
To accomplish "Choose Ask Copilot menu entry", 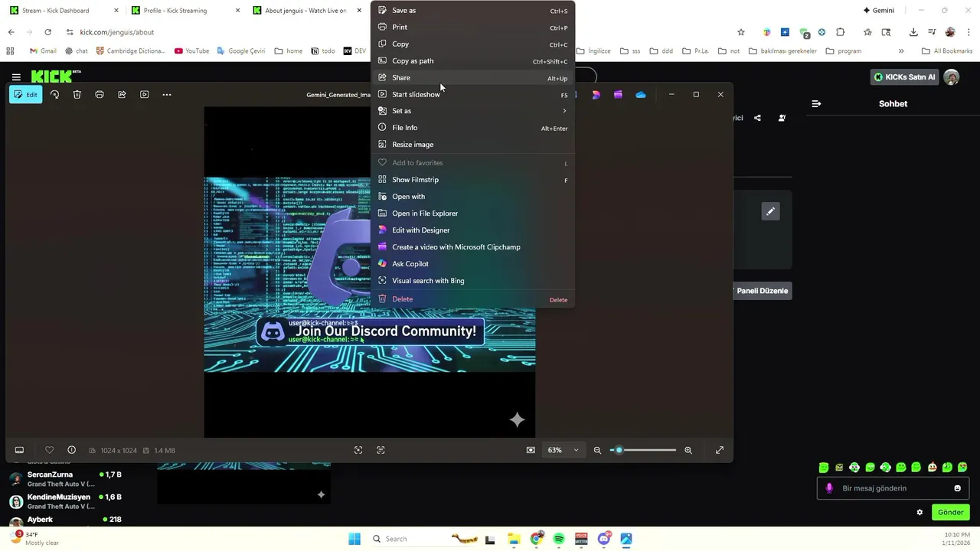I will 472,264.
